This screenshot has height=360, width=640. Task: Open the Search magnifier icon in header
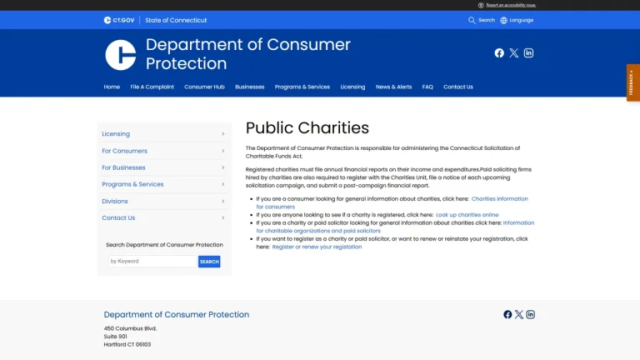pyautogui.click(x=472, y=20)
